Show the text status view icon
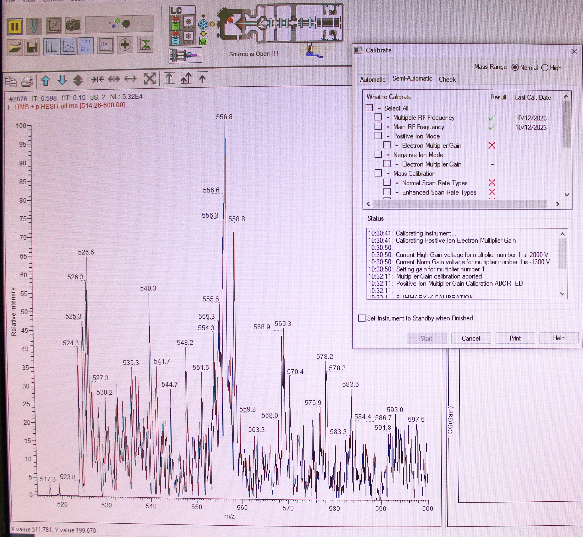 (85, 46)
